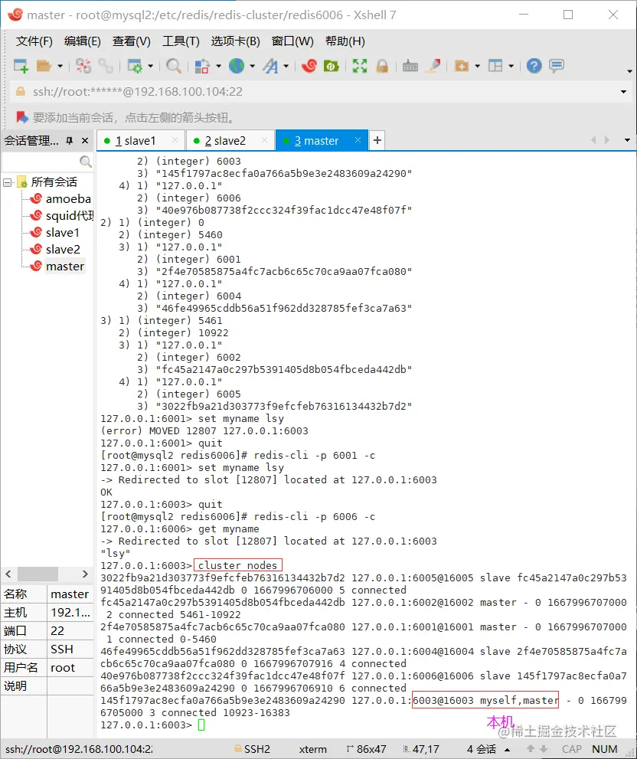The image size is (637, 759).
Task: Open the 查看(V) menu
Action: (x=131, y=41)
